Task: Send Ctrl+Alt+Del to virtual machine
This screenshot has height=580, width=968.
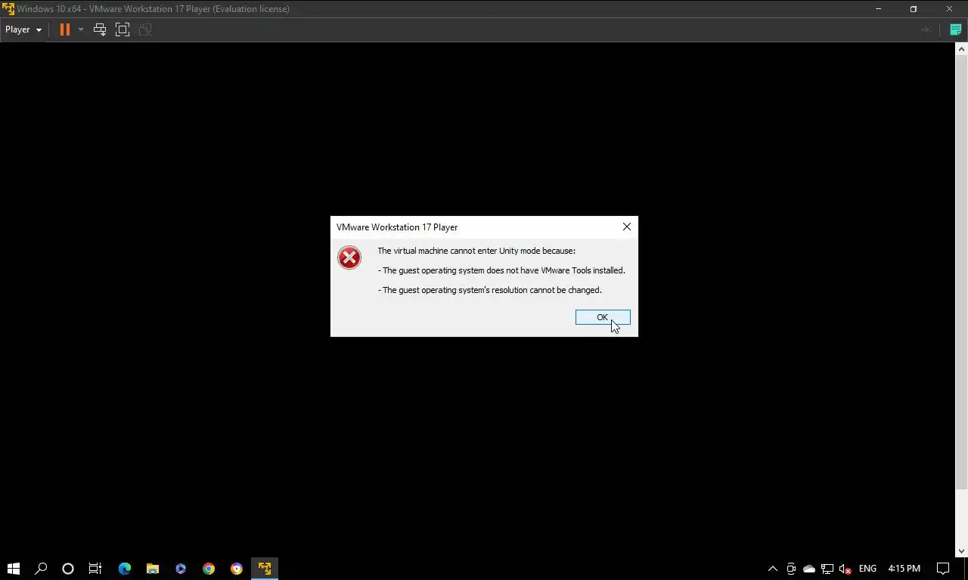Action: click(100, 29)
